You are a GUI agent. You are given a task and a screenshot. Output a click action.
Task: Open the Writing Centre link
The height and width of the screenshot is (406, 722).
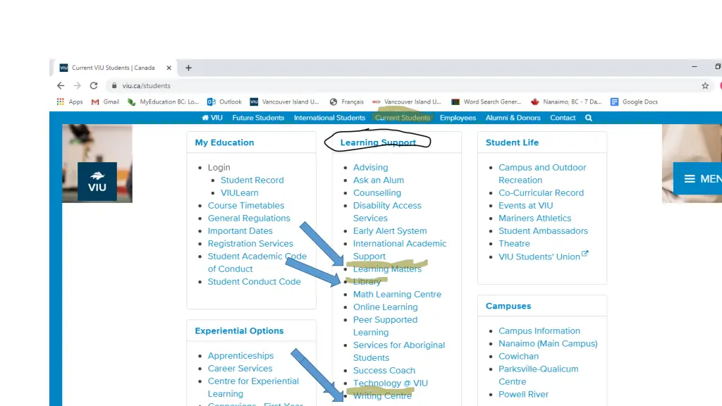click(382, 396)
